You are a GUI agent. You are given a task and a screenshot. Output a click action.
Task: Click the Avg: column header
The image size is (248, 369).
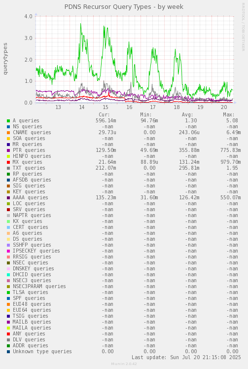click(187, 115)
